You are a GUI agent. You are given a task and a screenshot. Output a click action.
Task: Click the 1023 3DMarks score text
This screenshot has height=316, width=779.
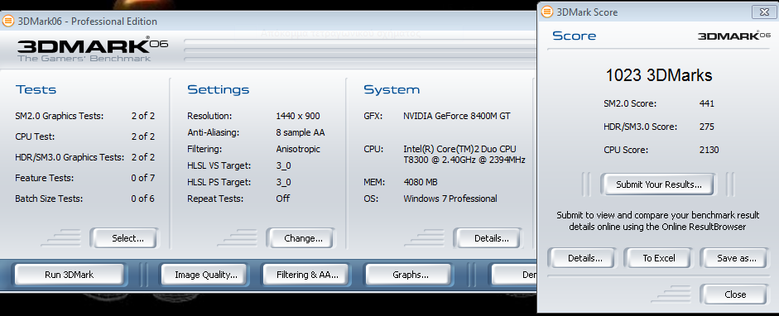659,75
